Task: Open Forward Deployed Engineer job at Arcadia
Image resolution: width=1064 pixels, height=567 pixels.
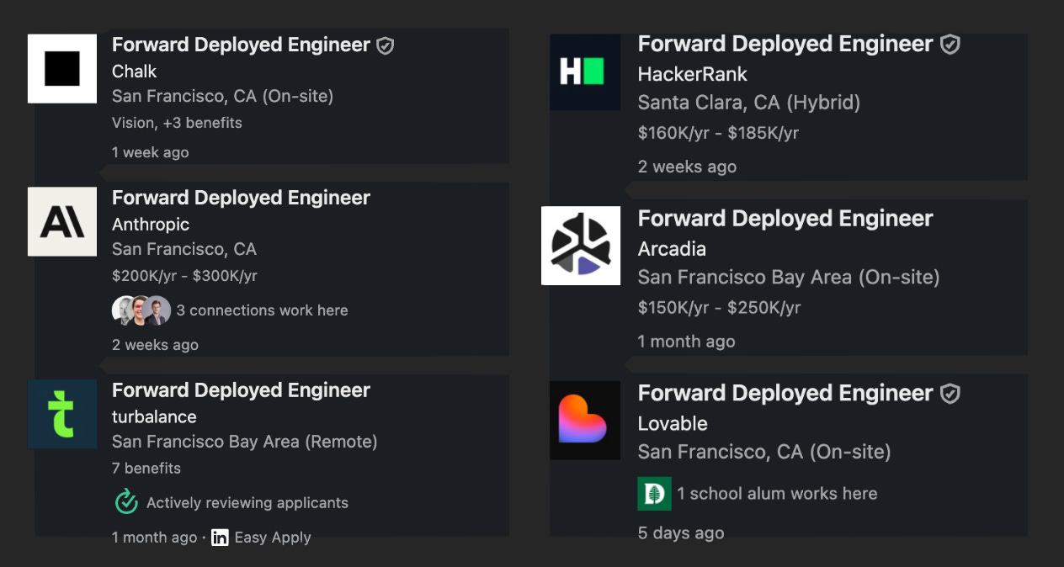Action: pos(785,219)
